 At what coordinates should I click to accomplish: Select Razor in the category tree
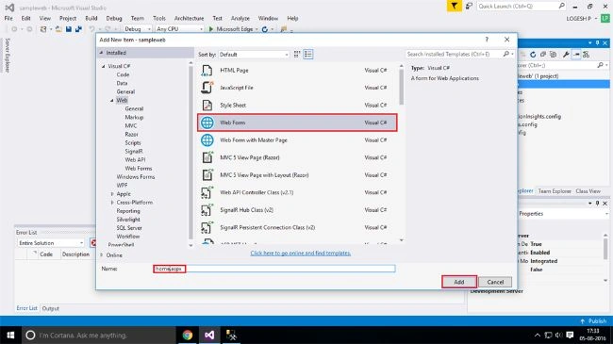coord(131,134)
